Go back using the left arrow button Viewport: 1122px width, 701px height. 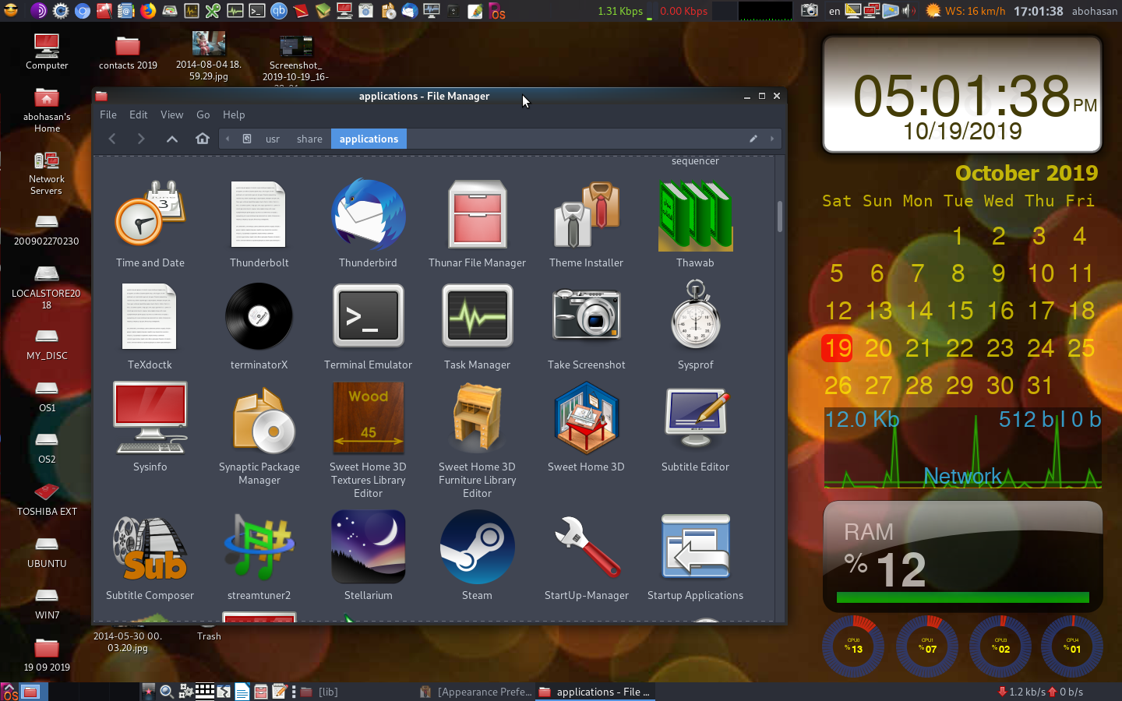(112, 139)
